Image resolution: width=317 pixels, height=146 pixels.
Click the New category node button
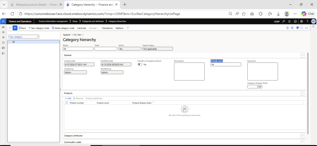(39, 28)
